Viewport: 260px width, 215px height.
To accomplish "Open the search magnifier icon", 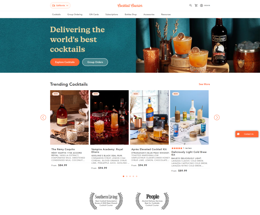I will pos(190,6).
